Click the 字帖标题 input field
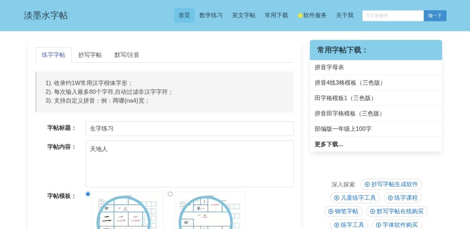Viewport: 470px width, 229px height. 189,129
